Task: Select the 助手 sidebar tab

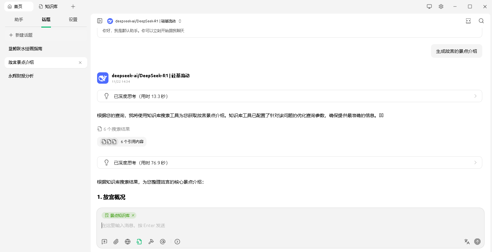Action: 19,19
